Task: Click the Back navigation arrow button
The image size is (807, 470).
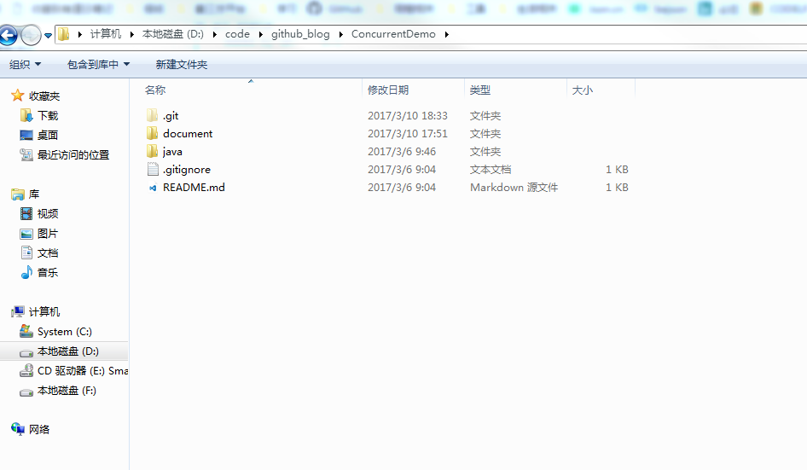Action: point(9,35)
